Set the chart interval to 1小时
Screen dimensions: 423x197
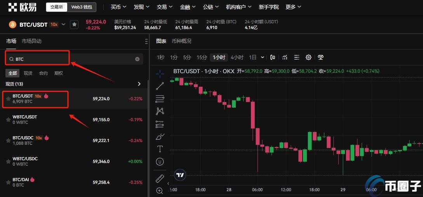[219, 57]
